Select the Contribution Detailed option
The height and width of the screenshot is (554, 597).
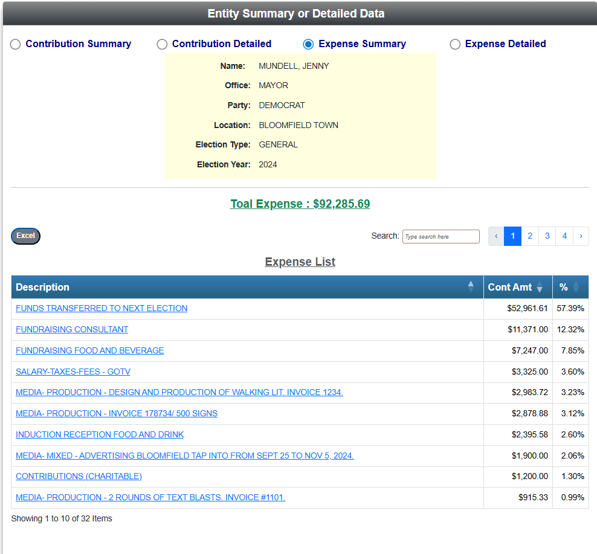(162, 44)
